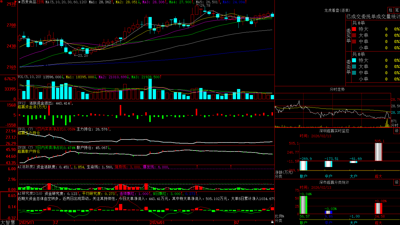Click the 超赢主力持仓 yellow label
The height and width of the screenshot is (225, 400).
click(29, 133)
